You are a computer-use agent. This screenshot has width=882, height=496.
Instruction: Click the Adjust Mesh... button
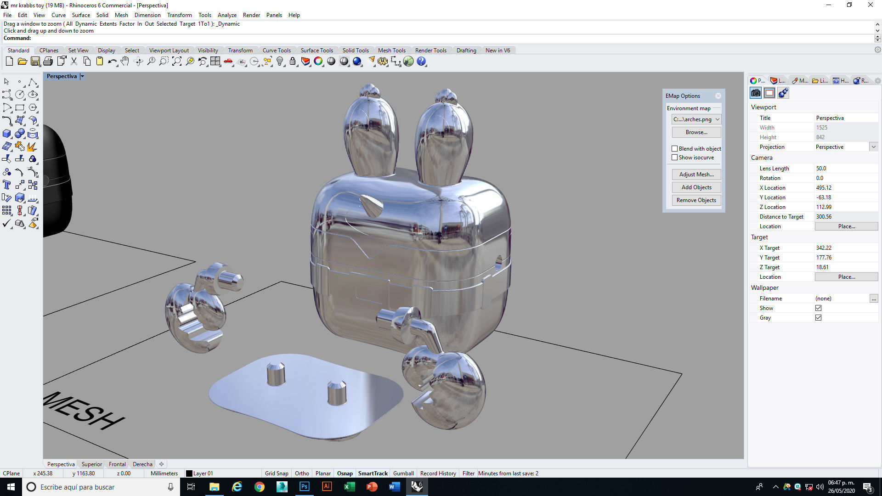pos(696,175)
